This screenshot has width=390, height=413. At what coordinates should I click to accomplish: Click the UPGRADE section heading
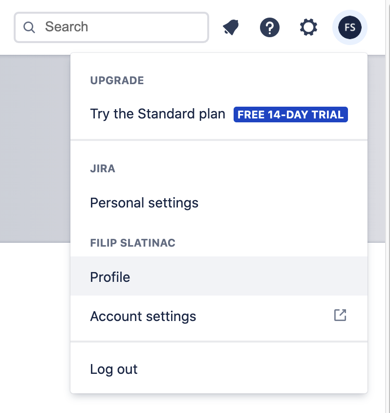click(117, 81)
